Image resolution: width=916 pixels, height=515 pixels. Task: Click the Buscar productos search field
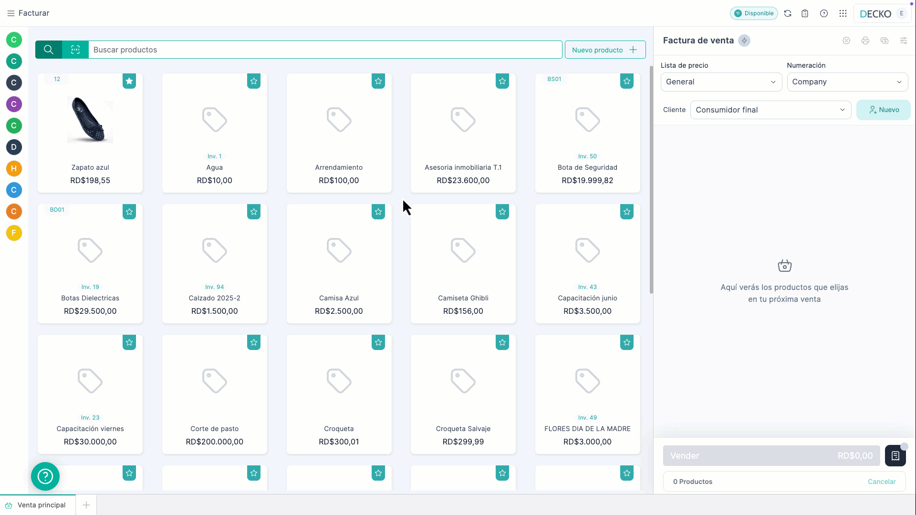click(x=325, y=50)
